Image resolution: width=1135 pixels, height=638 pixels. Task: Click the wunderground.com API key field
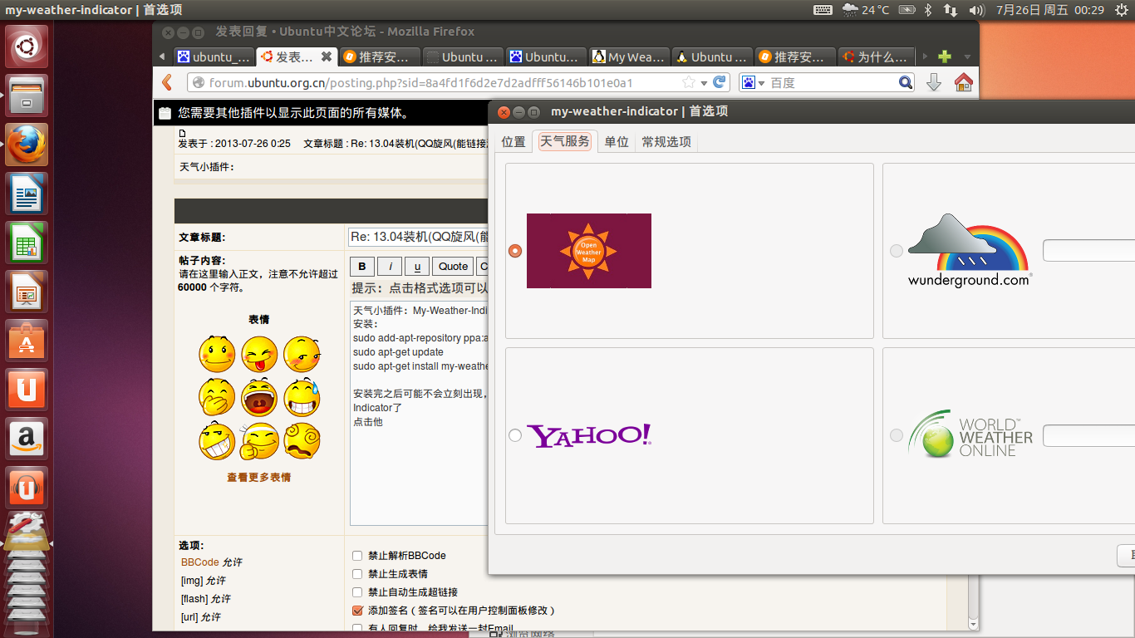pyautogui.click(x=1088, y=251)
